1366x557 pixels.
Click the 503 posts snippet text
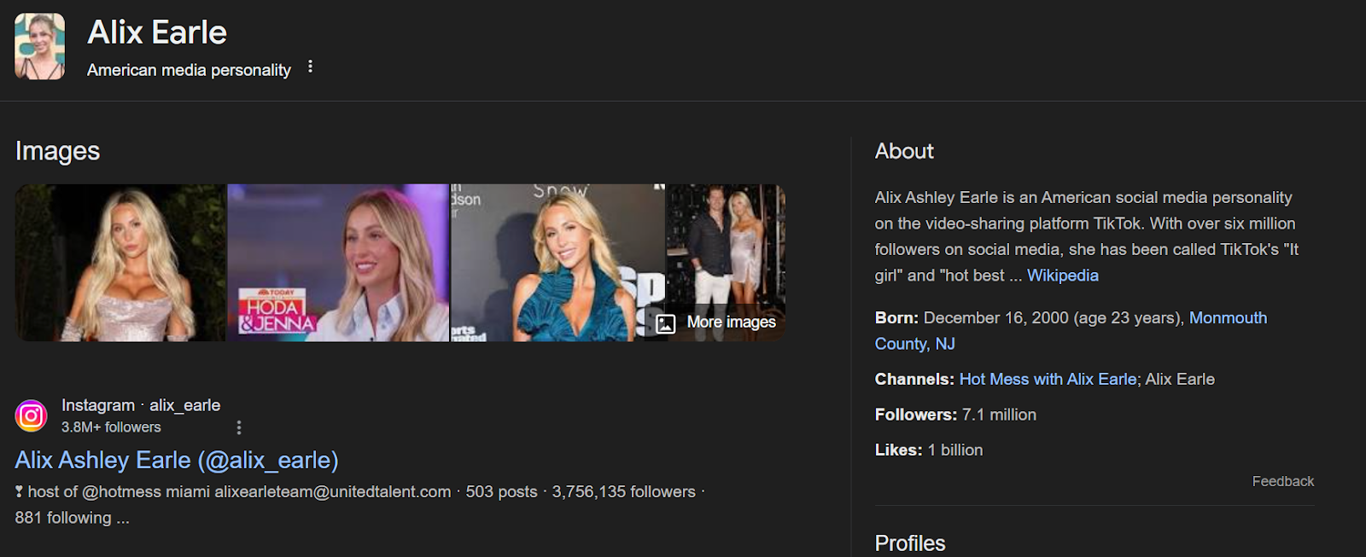coord(501,491)
